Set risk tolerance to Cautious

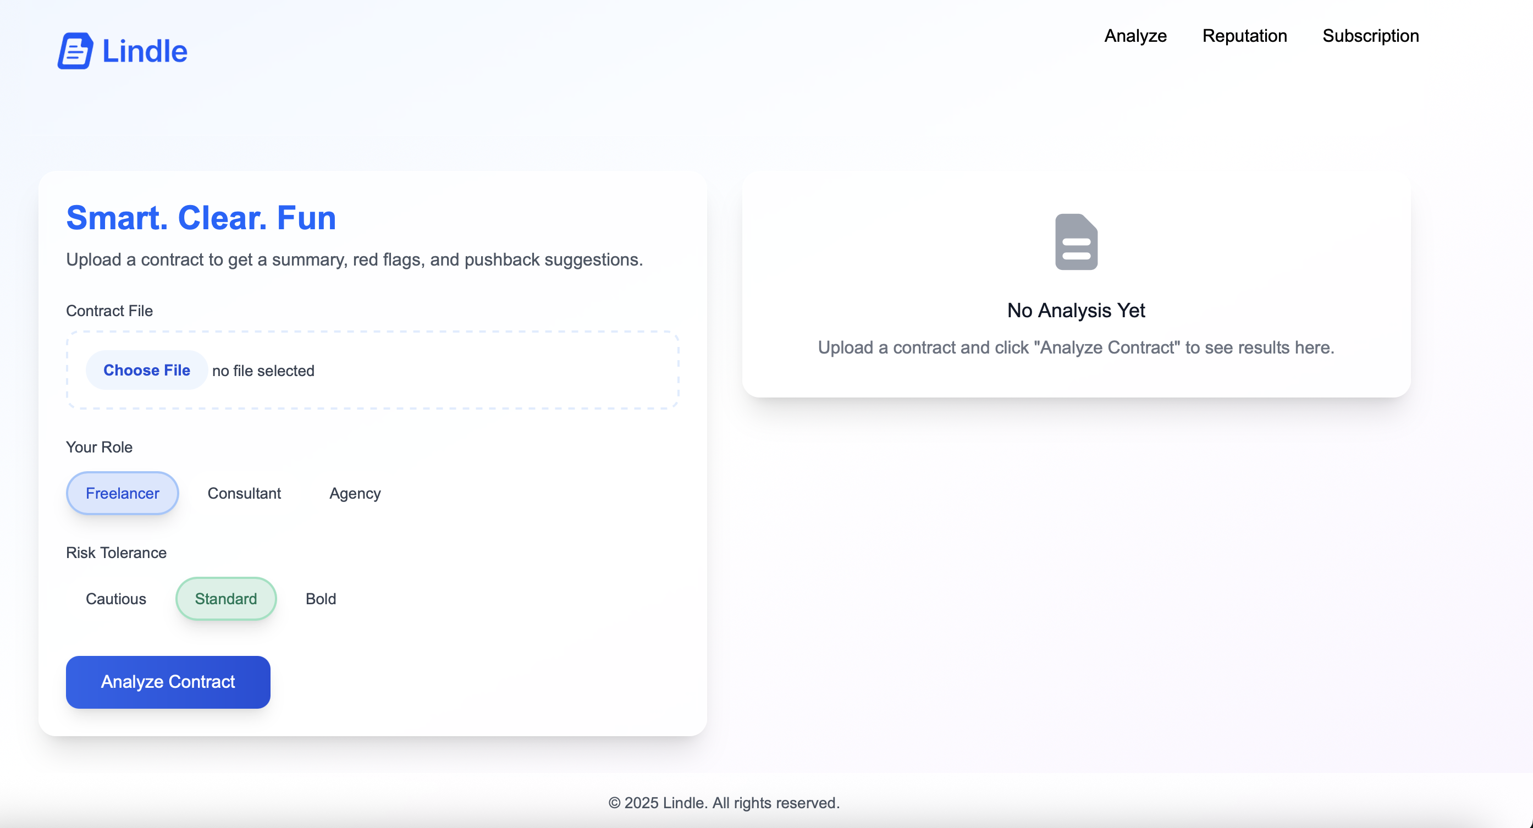tap(115, 598)
